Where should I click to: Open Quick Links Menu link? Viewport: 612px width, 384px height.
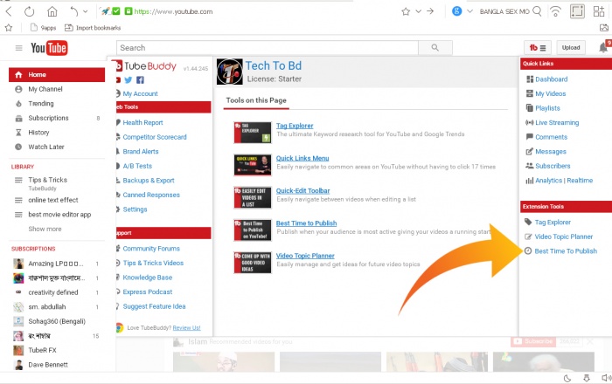coord(303,158)
